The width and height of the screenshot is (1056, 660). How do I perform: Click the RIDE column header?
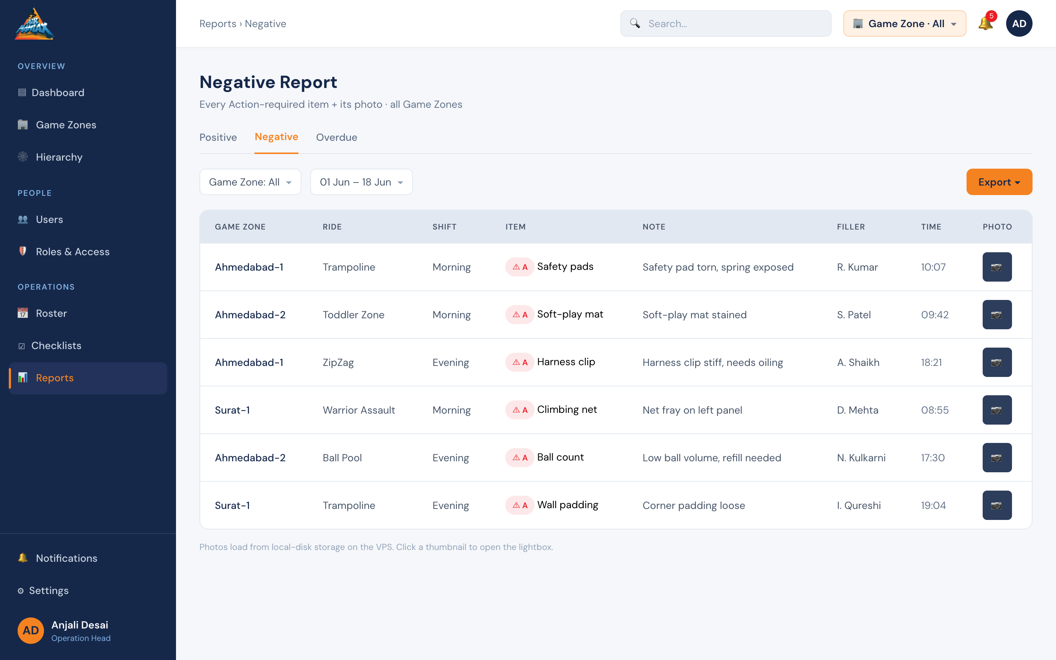(x=332, y=227)
